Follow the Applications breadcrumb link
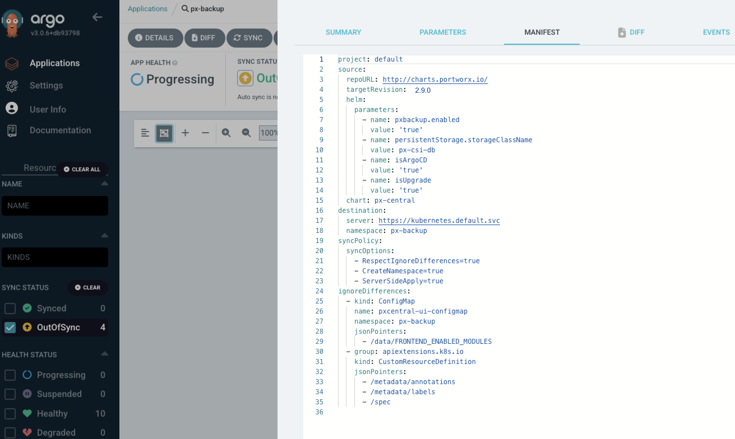Screen dimensions: 735x439 (x=147, y=9)
